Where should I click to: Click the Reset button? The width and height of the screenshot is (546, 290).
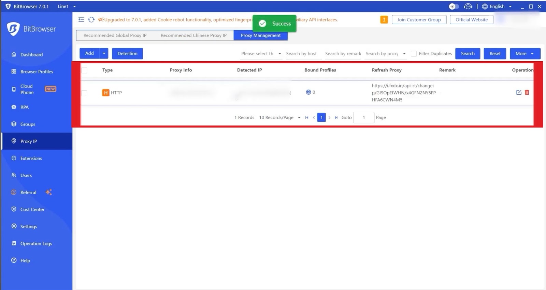[x=495, y=53]
